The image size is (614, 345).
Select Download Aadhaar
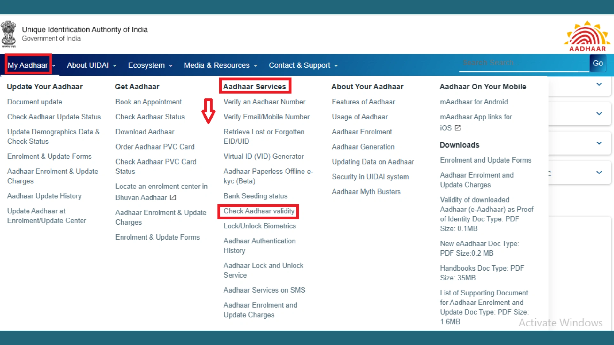145,132
